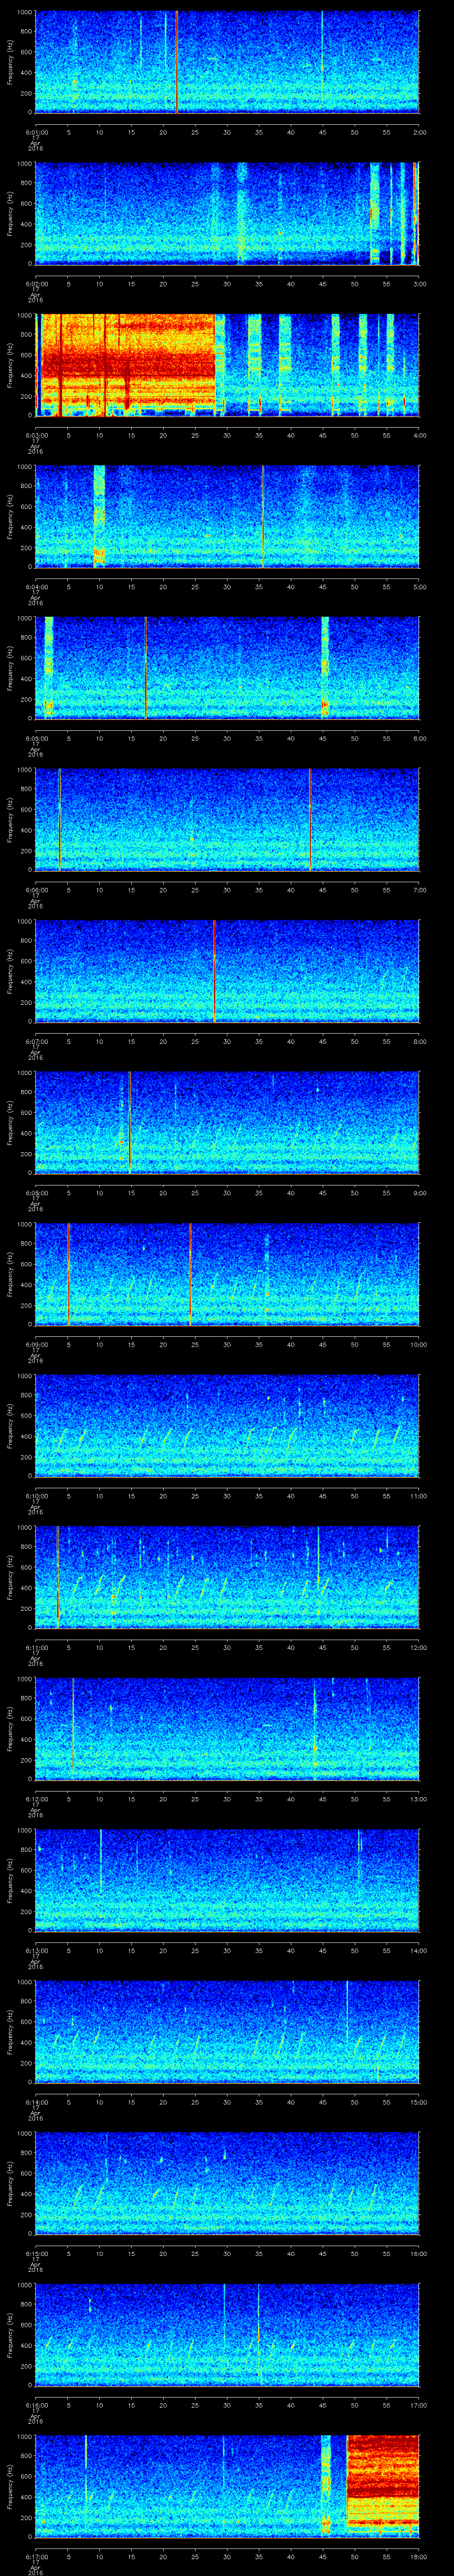Click the 6:01:00 start time label
Screen dimensions: 454x2576
[36, 132]
